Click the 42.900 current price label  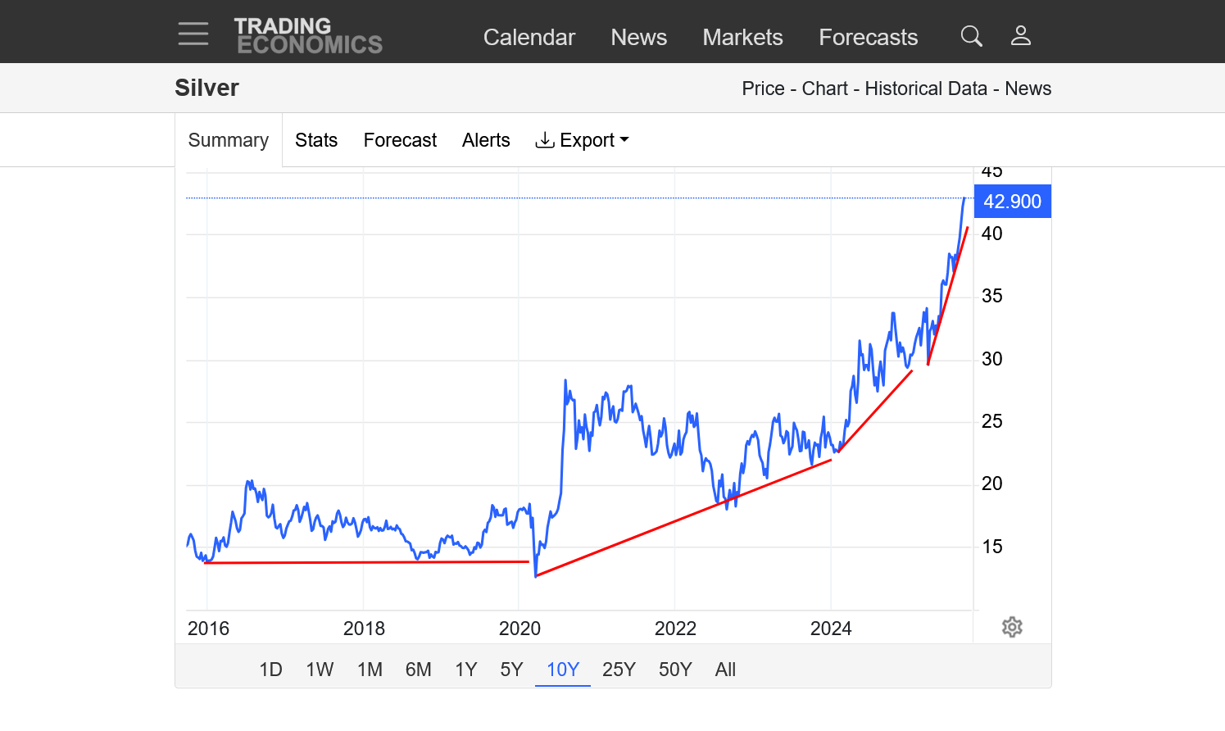[1012, 202]
